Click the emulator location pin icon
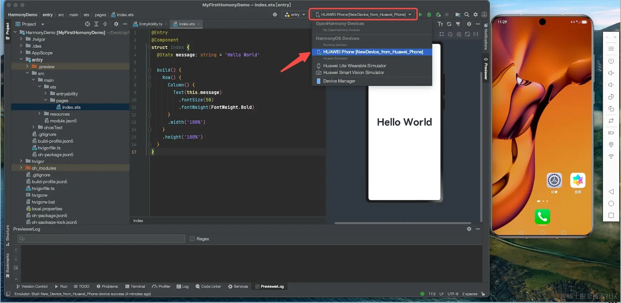 coord(611,145)
